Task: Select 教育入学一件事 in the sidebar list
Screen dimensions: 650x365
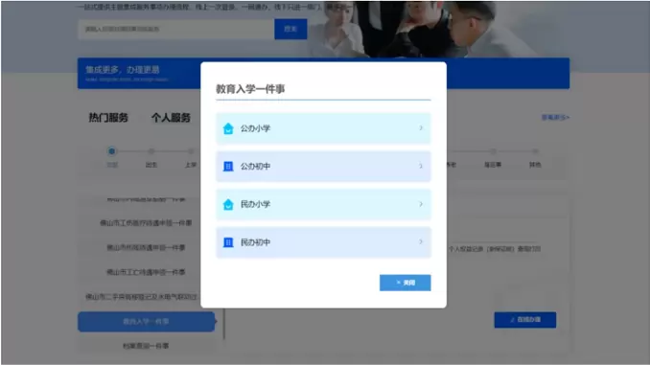Action: 147,322
